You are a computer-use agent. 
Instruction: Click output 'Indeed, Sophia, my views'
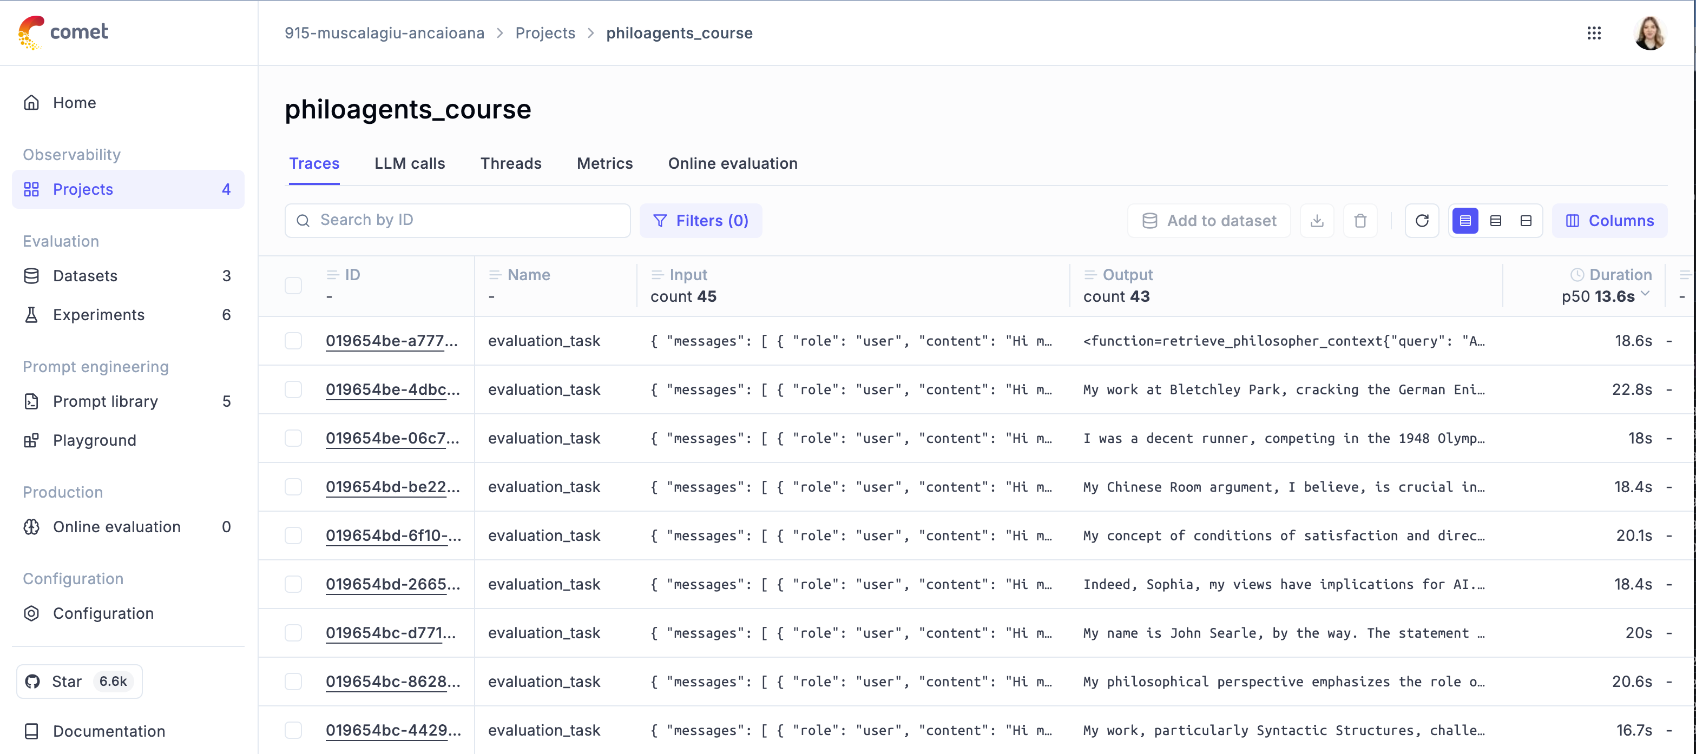(1284, 584)
